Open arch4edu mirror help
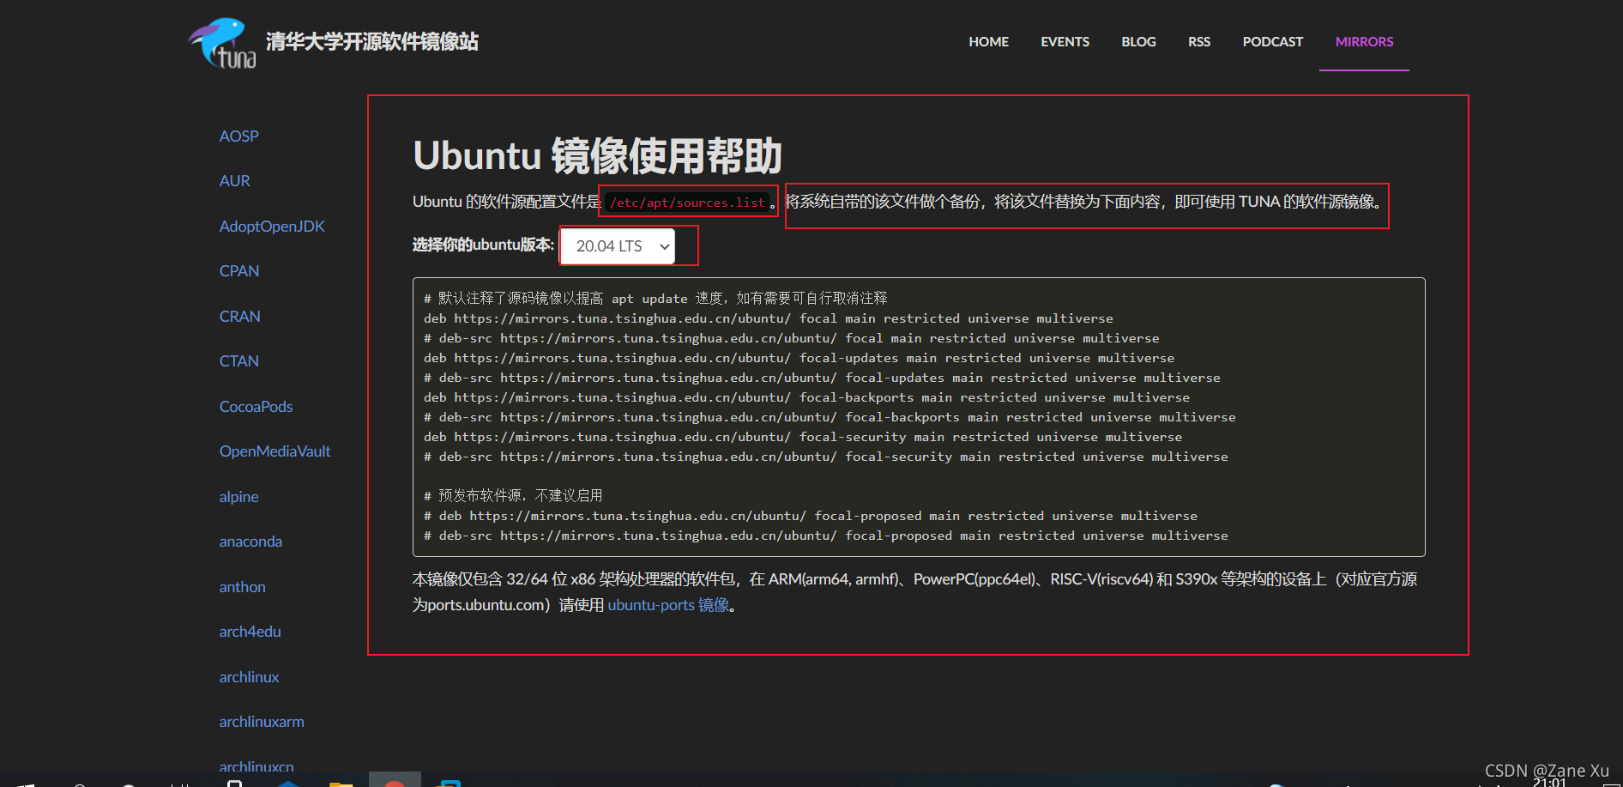This screenshot has height=787, width=1623. click(x=250, y=632)
